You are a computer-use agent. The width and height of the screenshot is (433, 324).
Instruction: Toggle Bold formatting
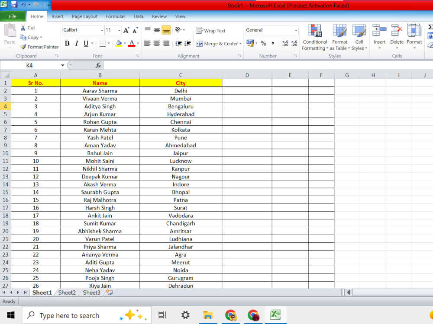pyautogui.click(x=67, y=44)
